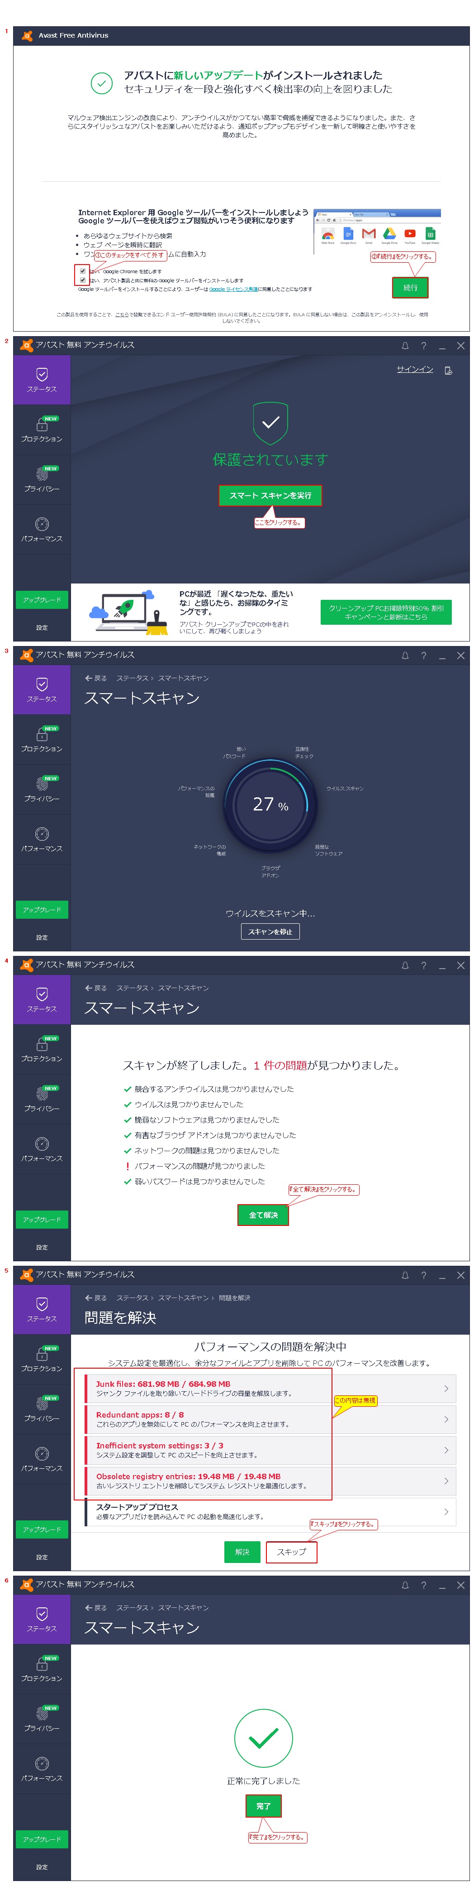The height and width of the screenshot is (1886, 474).
Task: Click the help icon in the スキャンが終了しました window
Action: [x=423, y=965]
